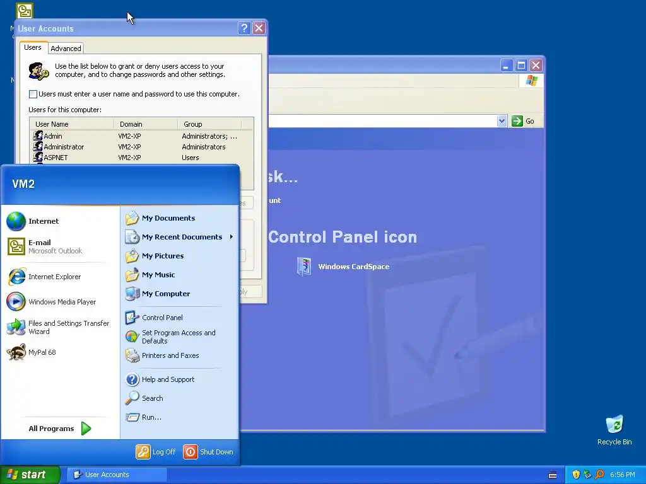Open Windows CardSpace in Control Panel
The image size is (646, 484).
pyautogui.click(x=343, y=267)
